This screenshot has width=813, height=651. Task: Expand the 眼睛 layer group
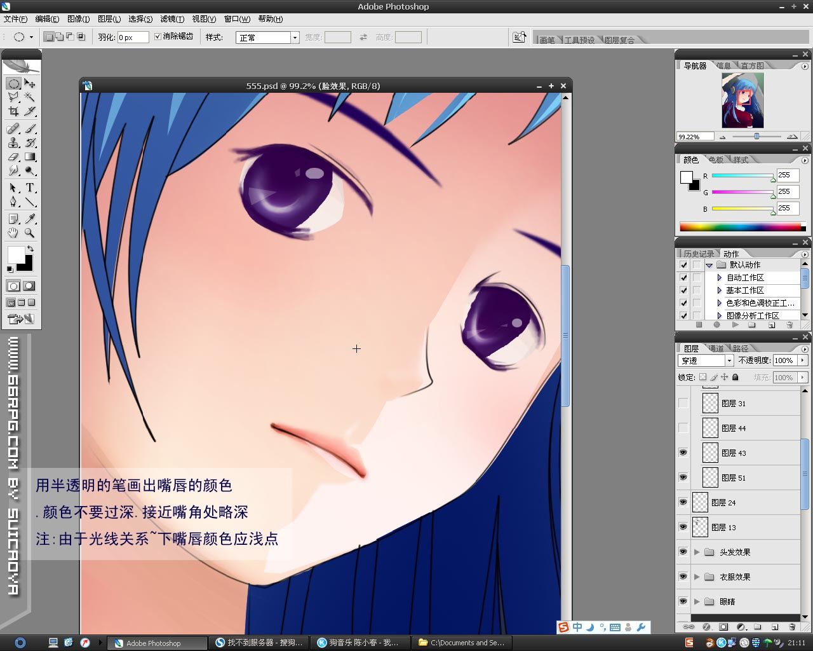tap(697, 601)
